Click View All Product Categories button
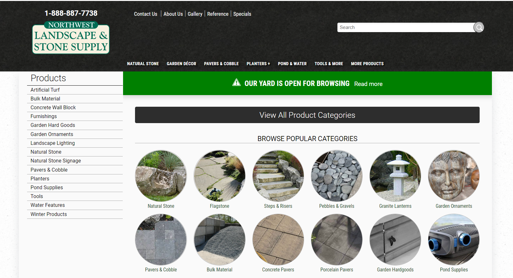513x278 pixels. click(x=307, y=115)
